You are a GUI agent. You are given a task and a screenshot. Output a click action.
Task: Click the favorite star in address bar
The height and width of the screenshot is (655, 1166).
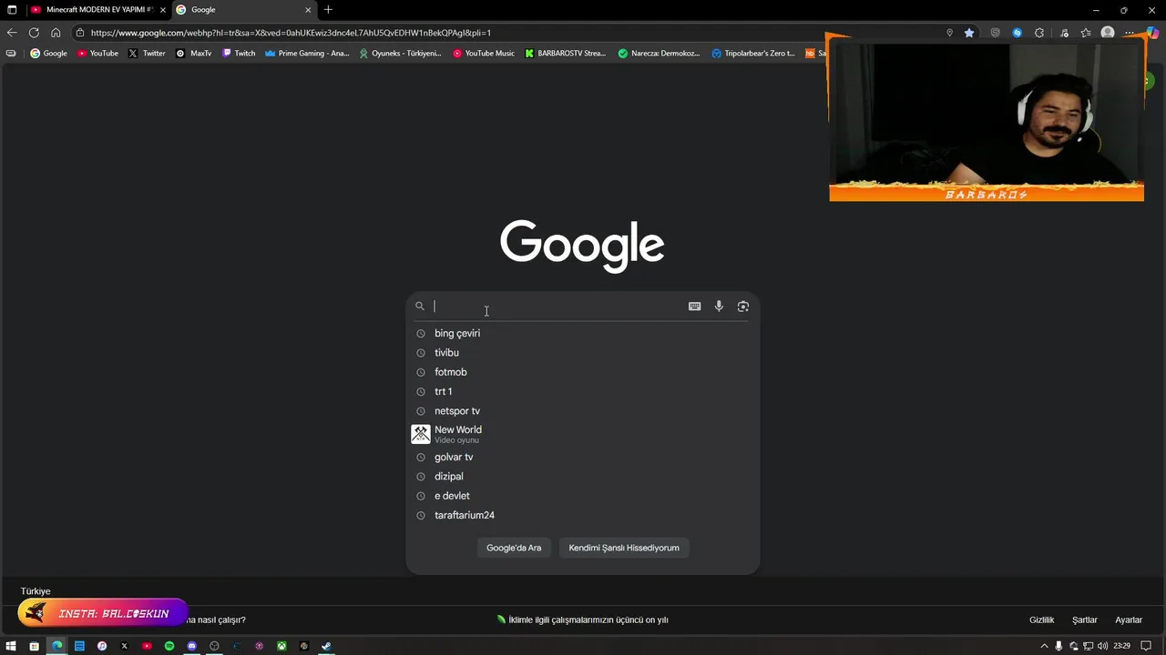[x=969, y=33]
